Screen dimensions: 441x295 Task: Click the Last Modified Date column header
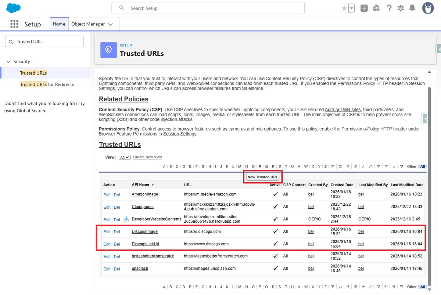coord(407,185)
